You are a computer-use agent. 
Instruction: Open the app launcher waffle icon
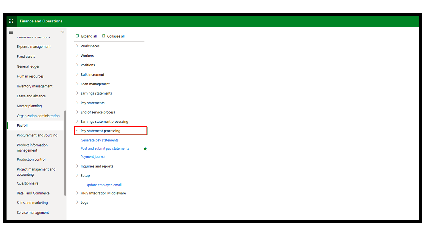[11, 21]
